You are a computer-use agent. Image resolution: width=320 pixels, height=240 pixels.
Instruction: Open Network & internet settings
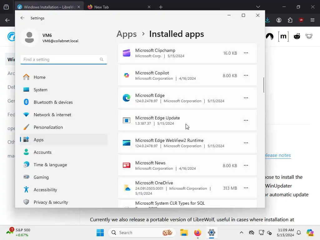(64, 115)
